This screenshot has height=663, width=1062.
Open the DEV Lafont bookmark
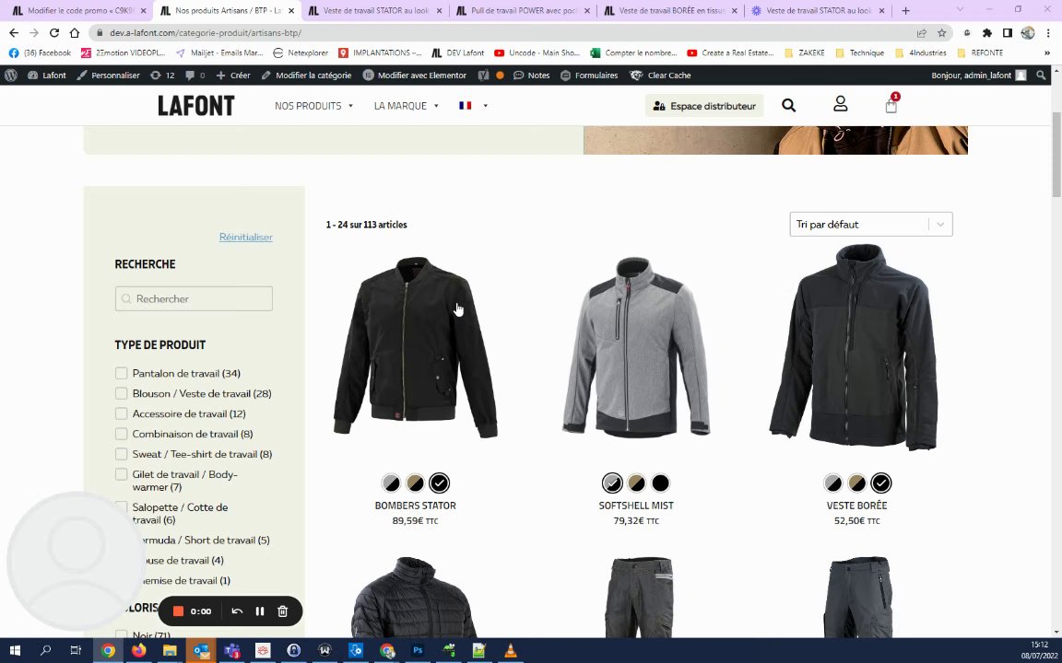pyautogui.click(x=458, y=52)
